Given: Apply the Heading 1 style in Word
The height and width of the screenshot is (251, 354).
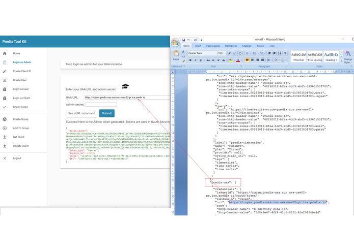Looking at the screenshot, I should pyautogui.click(x=331, y=56).
